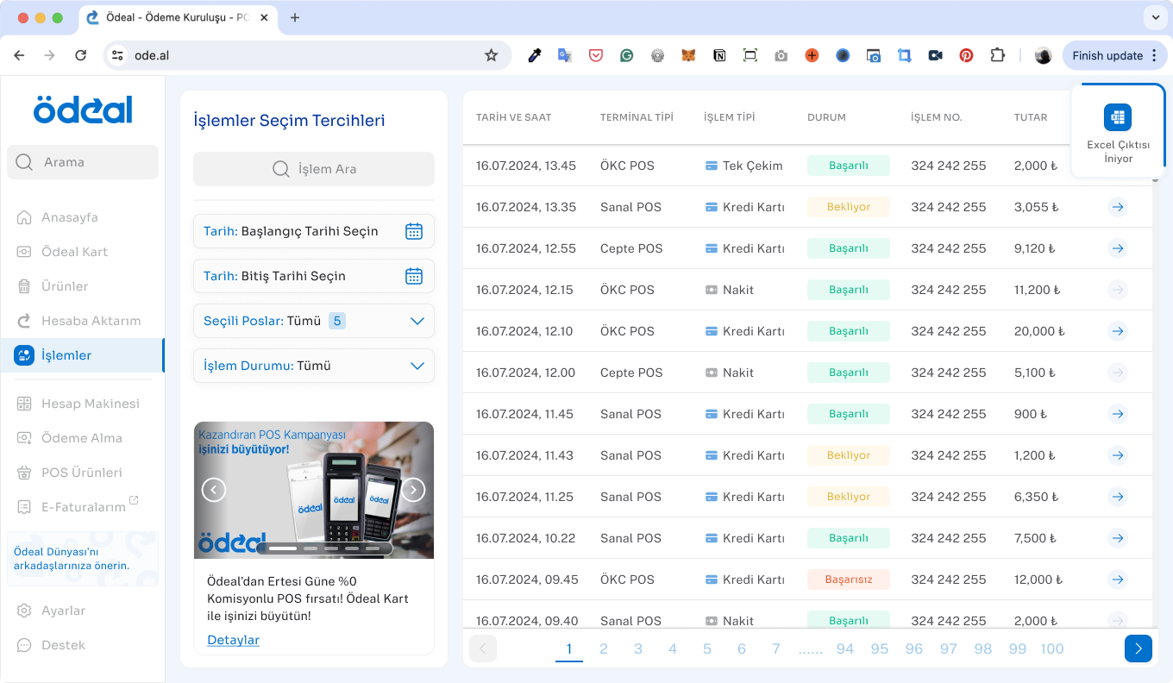Click the İşlem Ara search field
The width and height of the screenshot is (1173, 683).
point(314,169)
